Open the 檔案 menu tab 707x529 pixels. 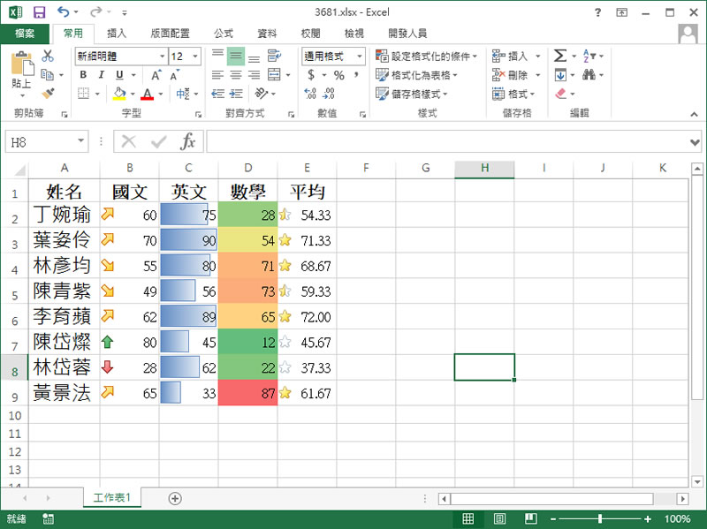25,34
